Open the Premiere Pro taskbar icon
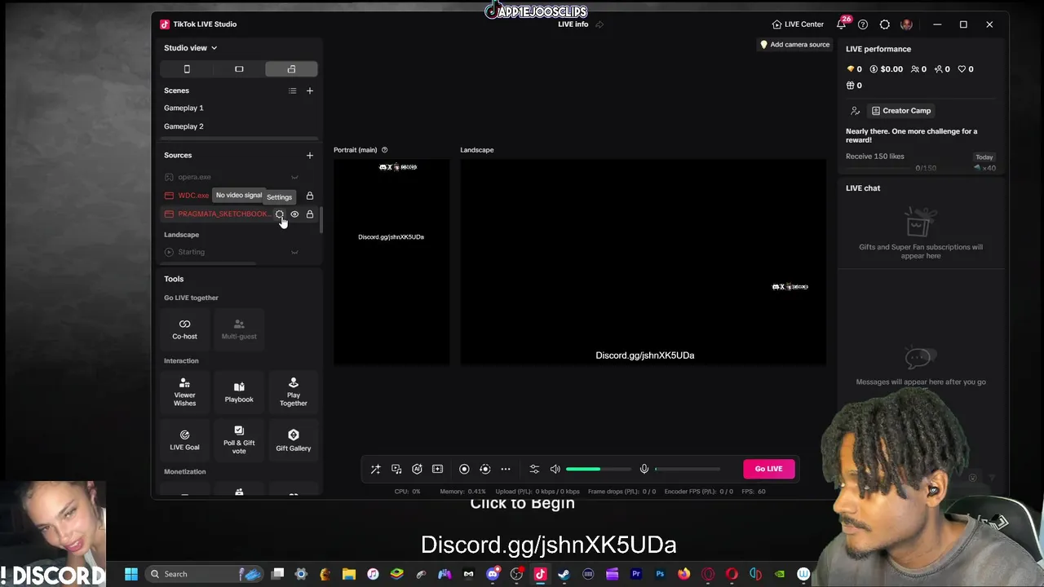This screenshot has height=587, width=1044. point(636,574)
